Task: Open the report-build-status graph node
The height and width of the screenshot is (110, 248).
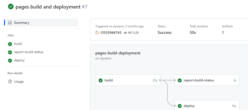Action: 207,80
